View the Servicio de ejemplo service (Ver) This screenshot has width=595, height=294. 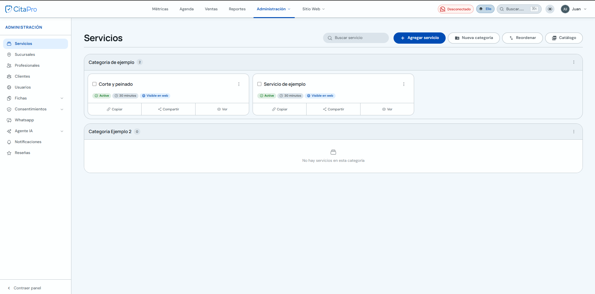pos(387,109)
